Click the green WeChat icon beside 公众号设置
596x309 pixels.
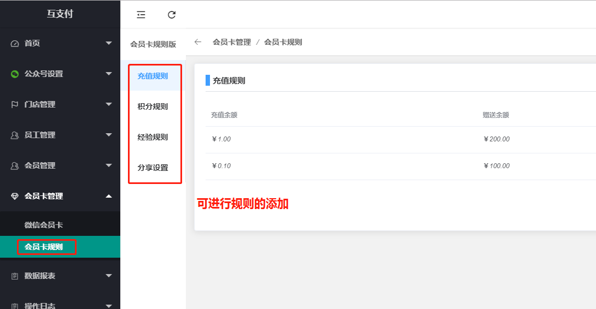coord(15,74)
